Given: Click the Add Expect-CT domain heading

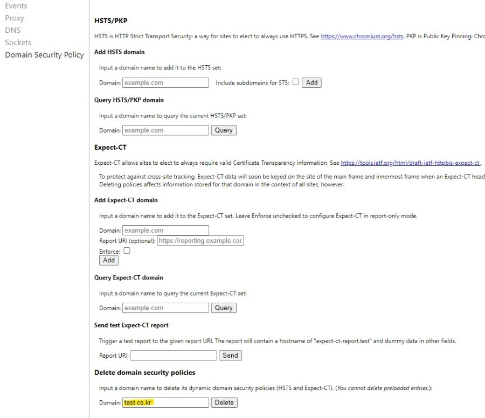Looking at the screenshot, I should pyautogui.click(x=126, y=200).
